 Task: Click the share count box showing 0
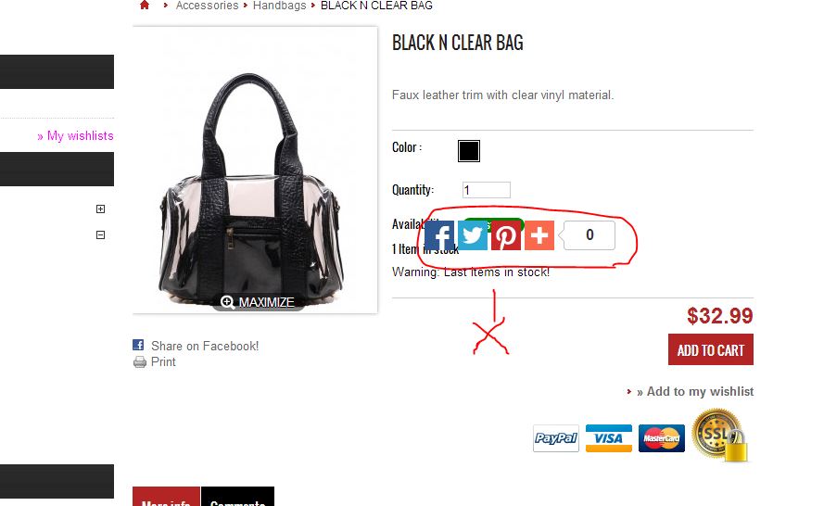[589, 235]
